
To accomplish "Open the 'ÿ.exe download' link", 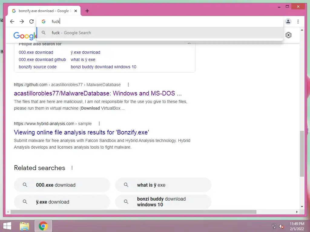I will [85, 52].
